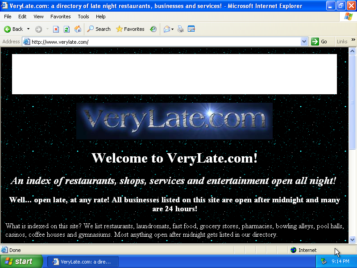Viewport: 357px width, 268px height.
Task: Minimize the Internet Explorer window
Action: tap(330, 6)
